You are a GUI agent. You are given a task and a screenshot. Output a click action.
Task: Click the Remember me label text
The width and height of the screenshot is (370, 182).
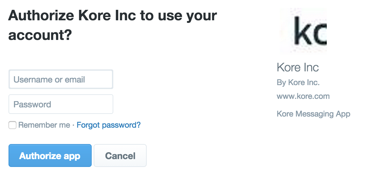point(44,125)
